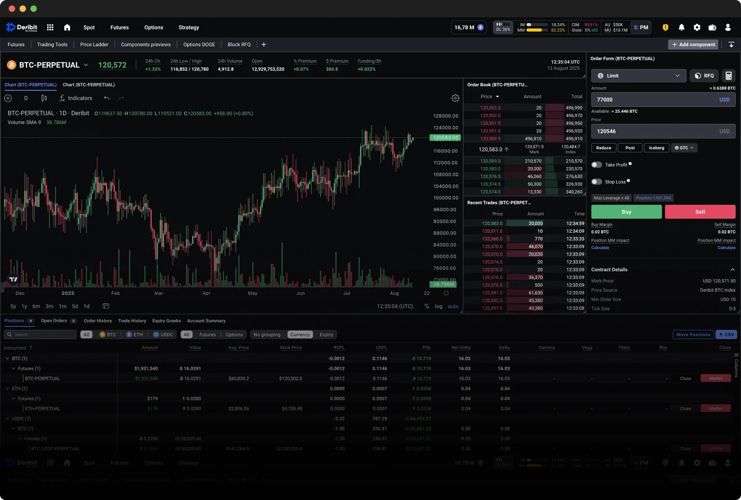Click the TradingView logo on chart
Viewport: 741px width, 500px height.
(x=14, y=279)
